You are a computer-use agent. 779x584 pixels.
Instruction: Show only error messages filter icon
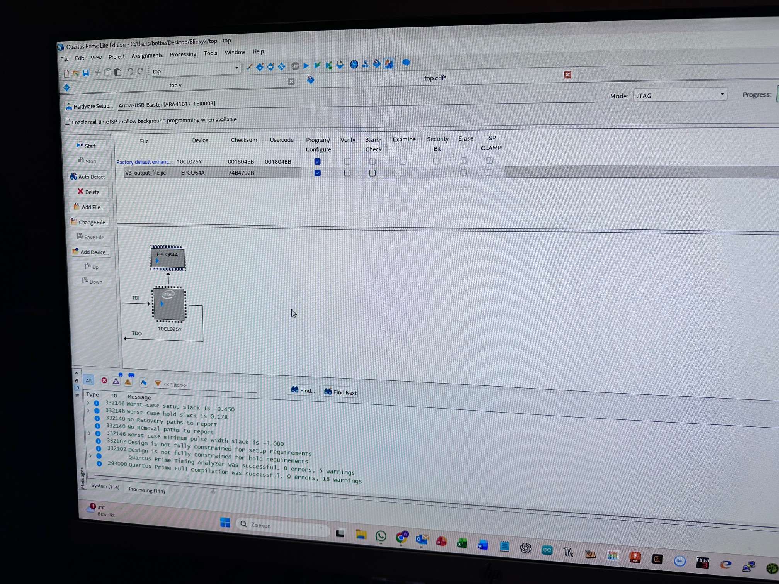pos(104,380)
